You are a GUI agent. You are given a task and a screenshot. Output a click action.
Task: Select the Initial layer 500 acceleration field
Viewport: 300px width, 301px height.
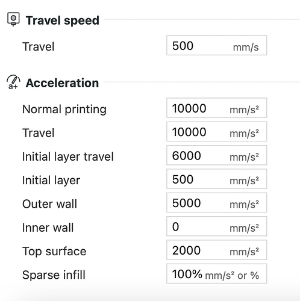point(216,179)
